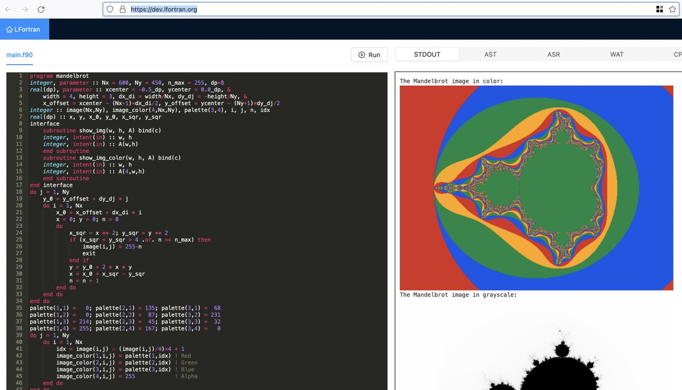682x390 pixels.
Task: Click 'idx = image(i,j)' line 41
Action: [120, 349]
